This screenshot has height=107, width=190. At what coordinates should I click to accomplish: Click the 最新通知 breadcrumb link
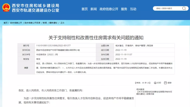53,23
